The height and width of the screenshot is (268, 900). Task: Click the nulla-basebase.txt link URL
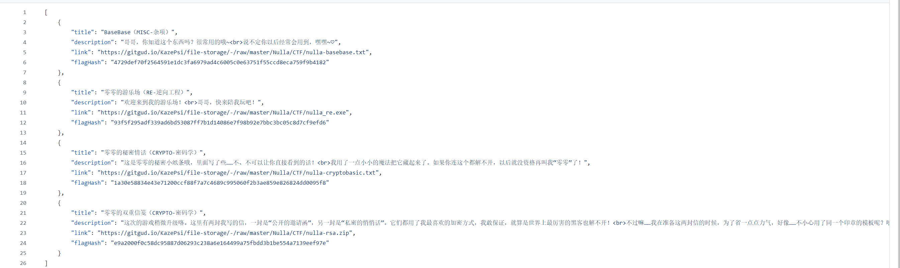click(233, 53)
